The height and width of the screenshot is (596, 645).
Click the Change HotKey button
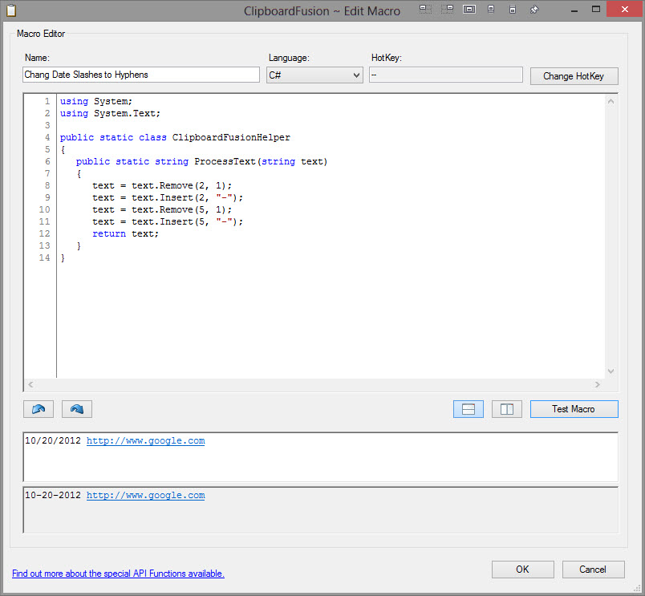click(574, 76)
